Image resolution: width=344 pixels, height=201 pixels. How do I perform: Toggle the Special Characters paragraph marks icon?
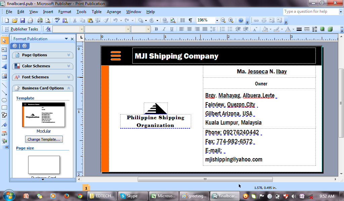(x=190, y=20)
